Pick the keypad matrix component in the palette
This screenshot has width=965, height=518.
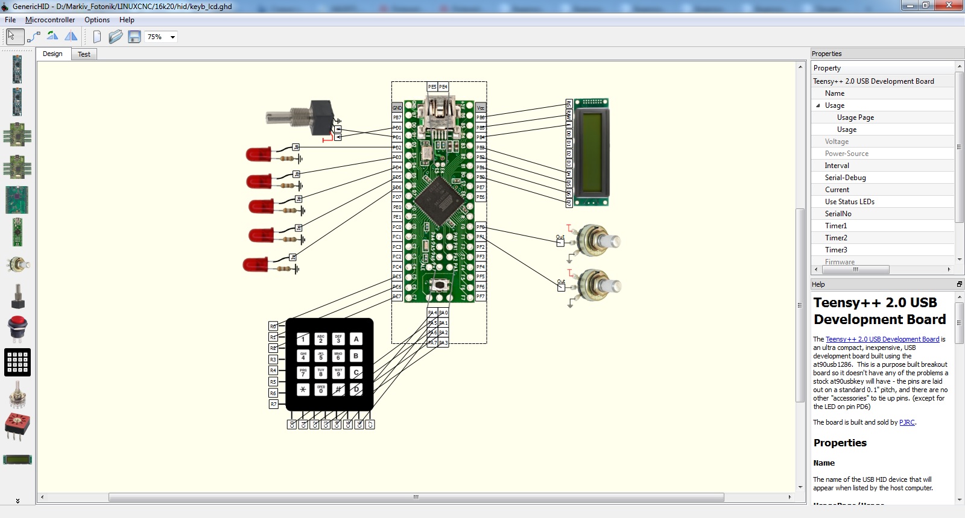17,362
